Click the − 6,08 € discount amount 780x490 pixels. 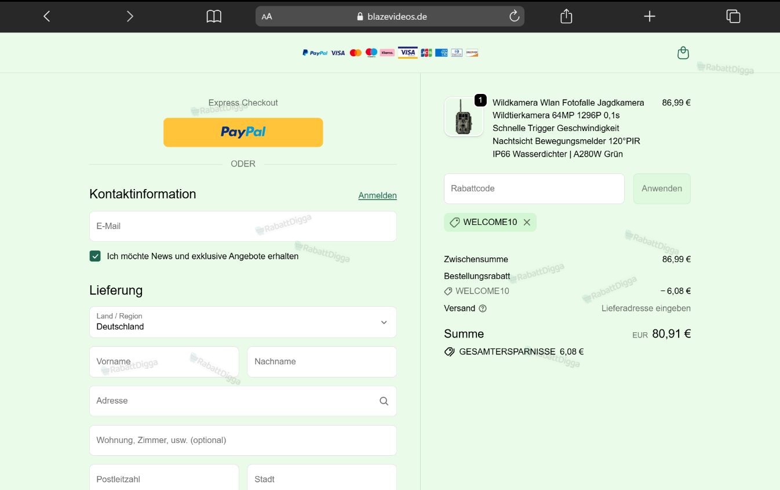(675, 291)
